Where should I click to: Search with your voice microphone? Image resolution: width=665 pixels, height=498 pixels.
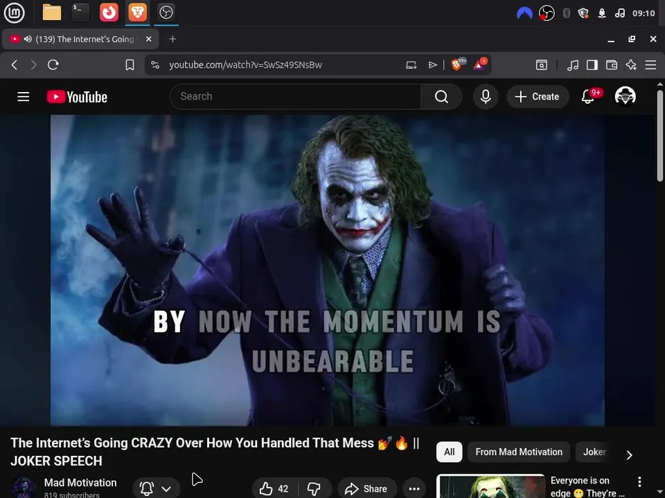(486, 97)
